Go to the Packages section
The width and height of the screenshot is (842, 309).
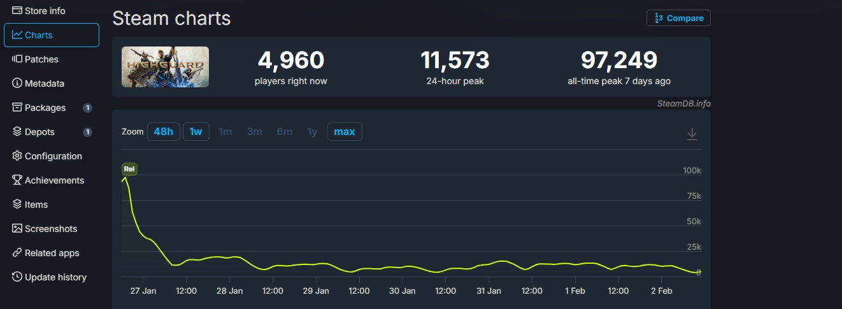[x=45, y=108]
